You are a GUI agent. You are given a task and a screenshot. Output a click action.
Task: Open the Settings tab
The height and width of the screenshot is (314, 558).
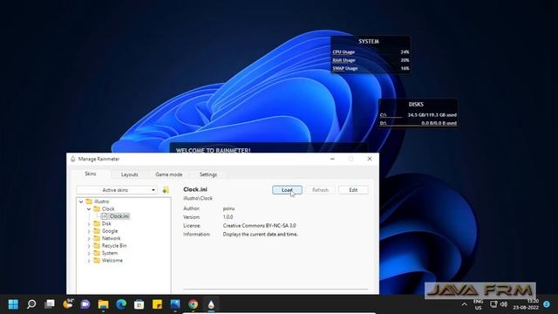208,174
